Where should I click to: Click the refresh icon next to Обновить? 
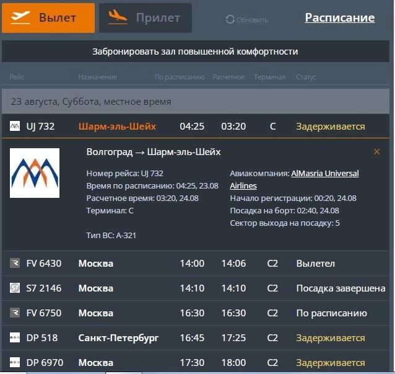coord(230,20)
